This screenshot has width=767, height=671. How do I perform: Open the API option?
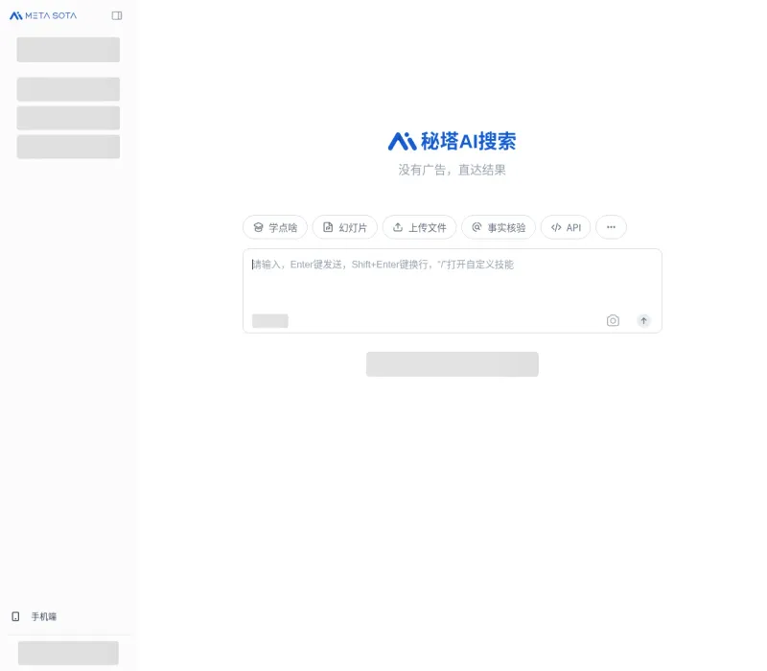(x=566, y=227)
